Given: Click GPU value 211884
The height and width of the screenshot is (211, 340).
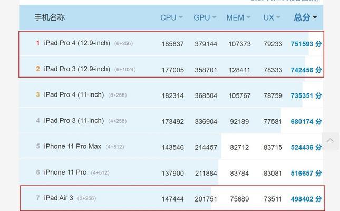Looking at the screenshot, I should [x=206, y=173].
